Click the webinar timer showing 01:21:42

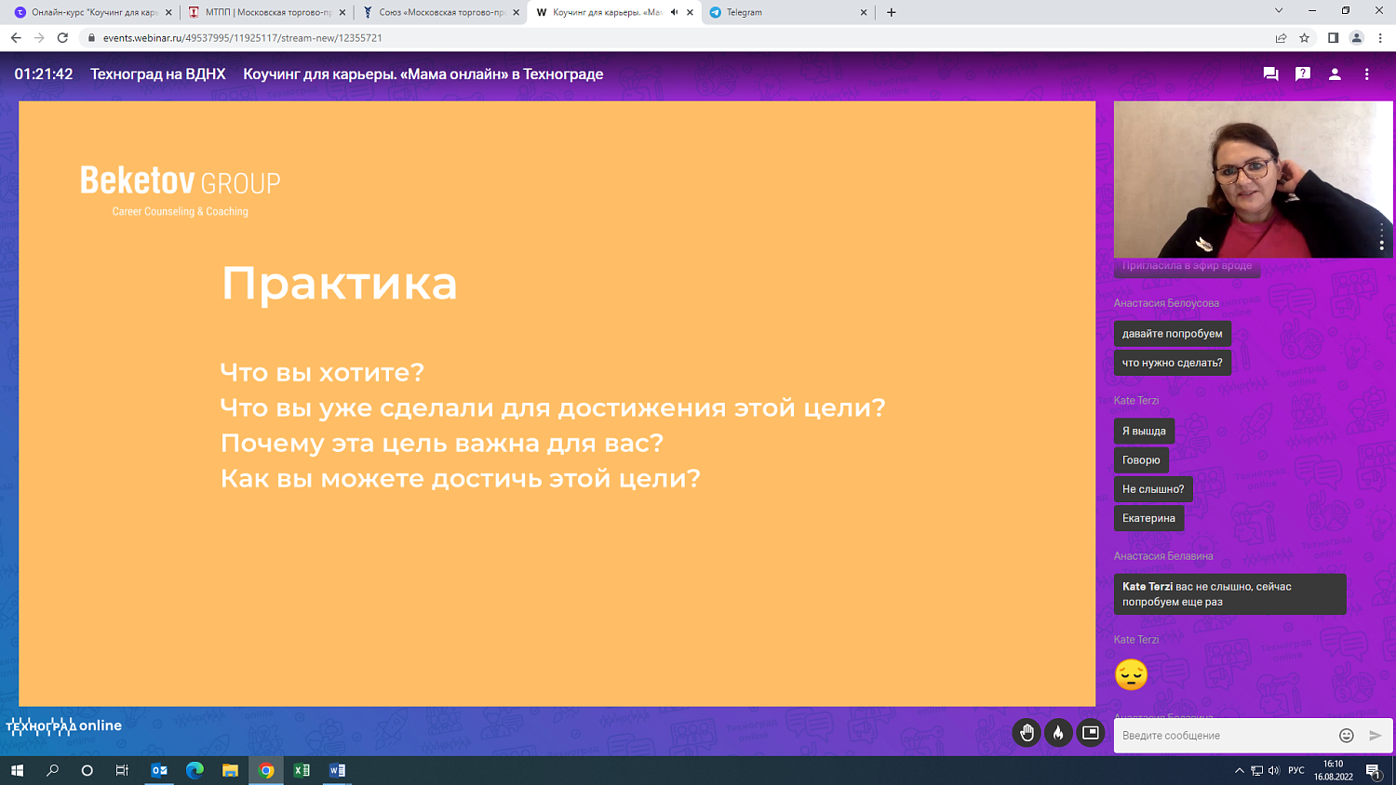coord(41,73)
